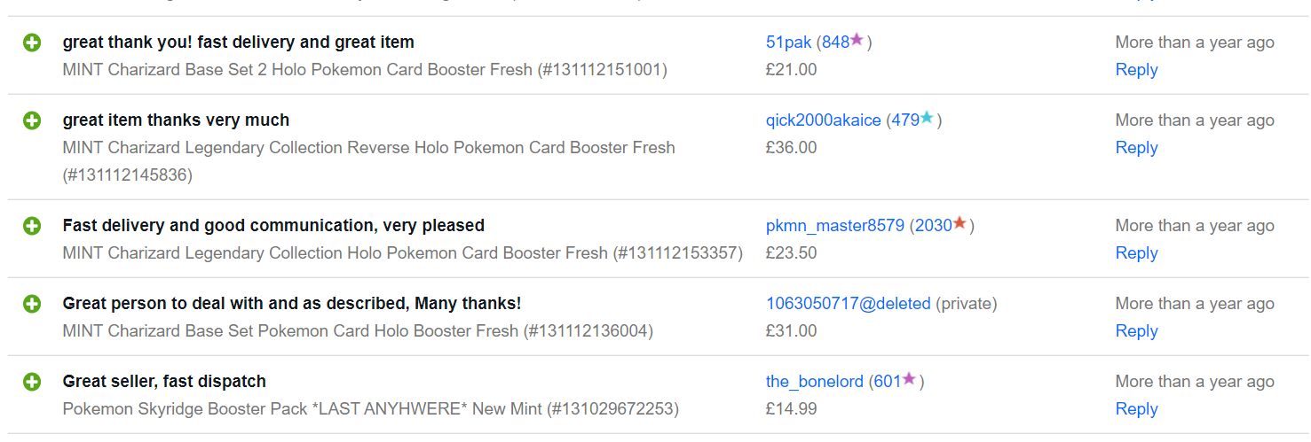Click the purple star next to 51pak's score
Viewport: 1311px width, 442px height.
(857, 40)
